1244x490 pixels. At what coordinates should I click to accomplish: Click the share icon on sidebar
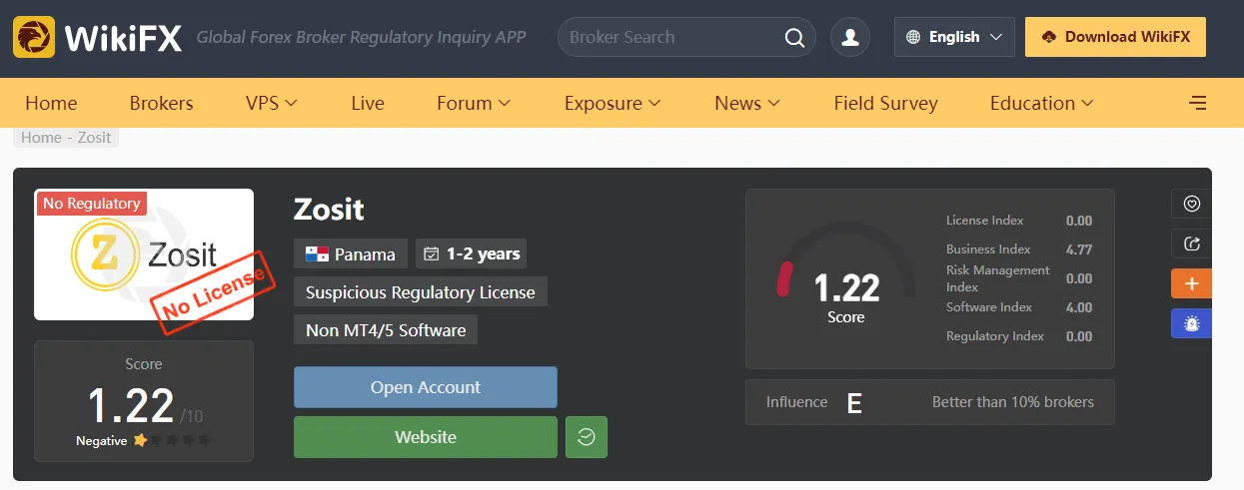tap(1191, 244)
